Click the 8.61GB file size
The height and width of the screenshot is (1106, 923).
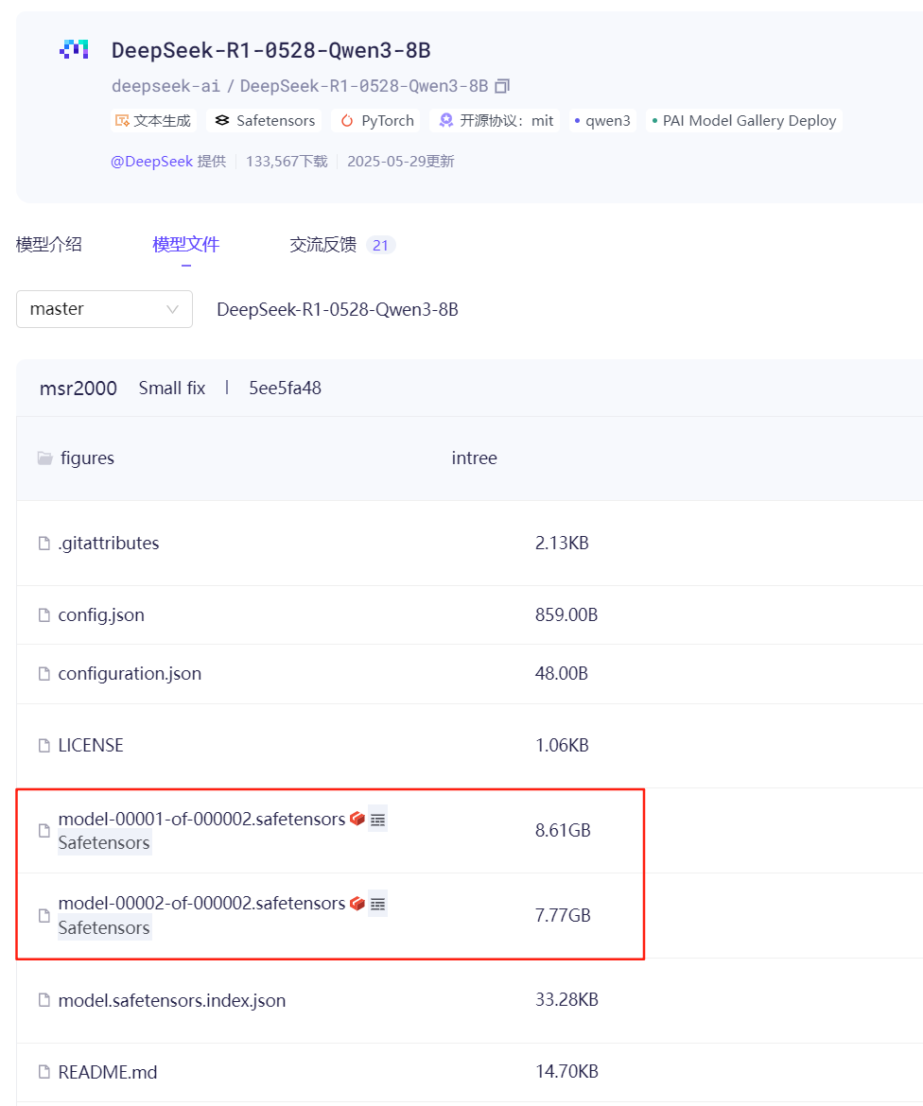563,830
